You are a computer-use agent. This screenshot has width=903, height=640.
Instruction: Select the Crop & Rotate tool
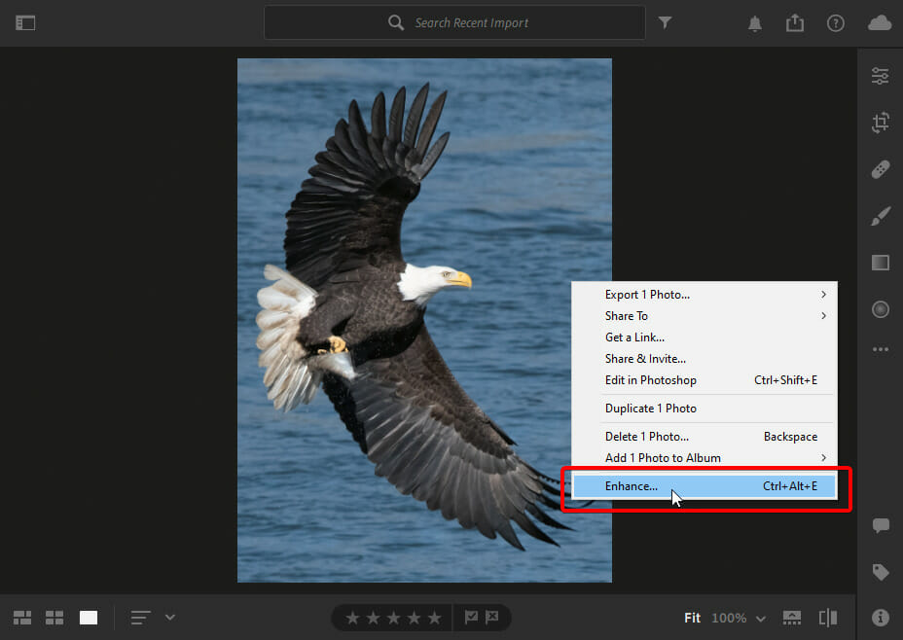[x=880, y=123]
